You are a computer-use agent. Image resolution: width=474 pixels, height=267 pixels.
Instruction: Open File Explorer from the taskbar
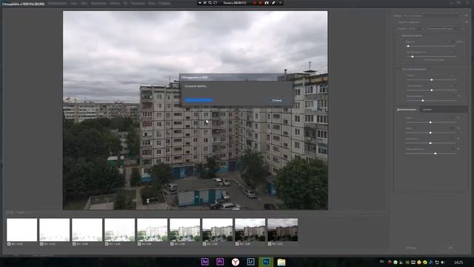point(281,262)
